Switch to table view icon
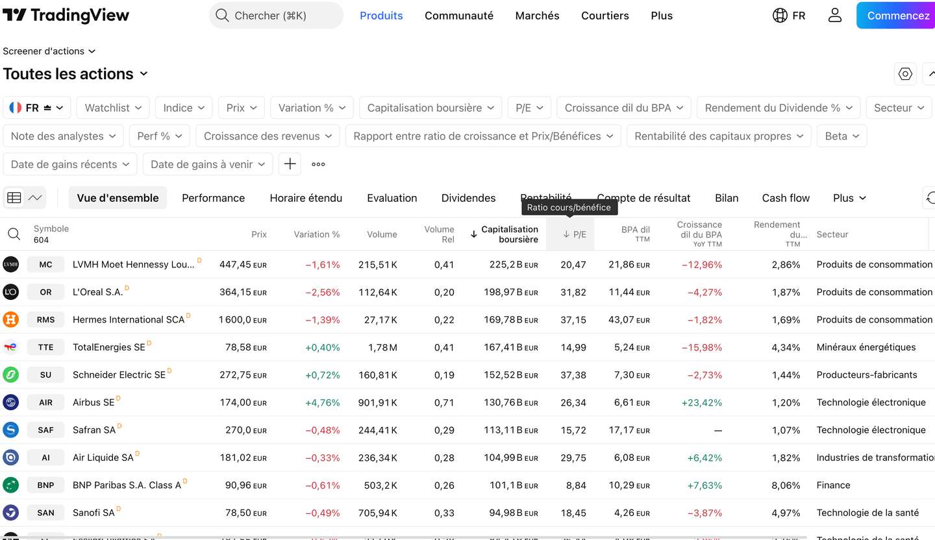This screenshot has height=540, width=935. (x=14, y=198)
